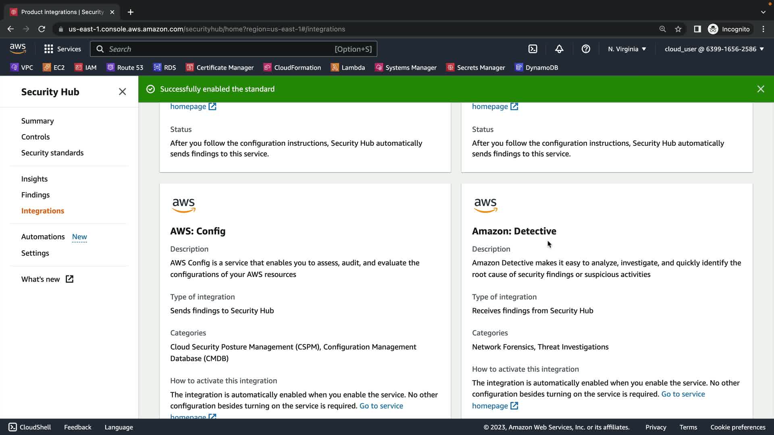Expand the N. Virginia region dropdown

[x=627, y=49]
